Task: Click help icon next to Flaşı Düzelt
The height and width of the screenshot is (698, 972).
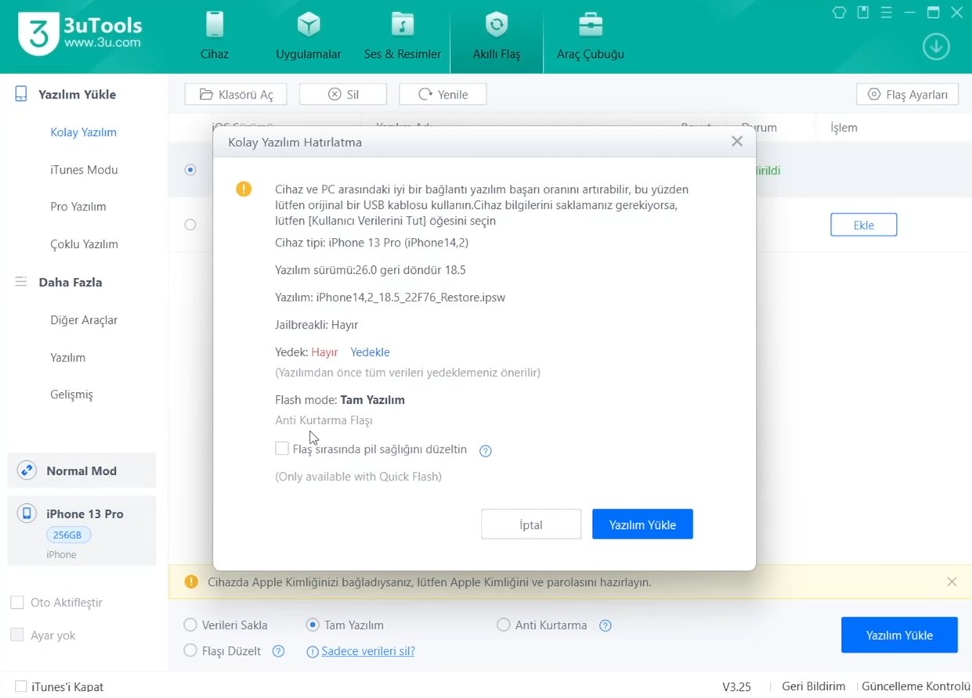Action: click(279, 652)
